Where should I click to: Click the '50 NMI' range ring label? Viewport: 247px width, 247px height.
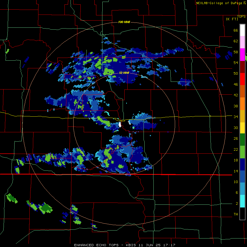tap(124, 73)
